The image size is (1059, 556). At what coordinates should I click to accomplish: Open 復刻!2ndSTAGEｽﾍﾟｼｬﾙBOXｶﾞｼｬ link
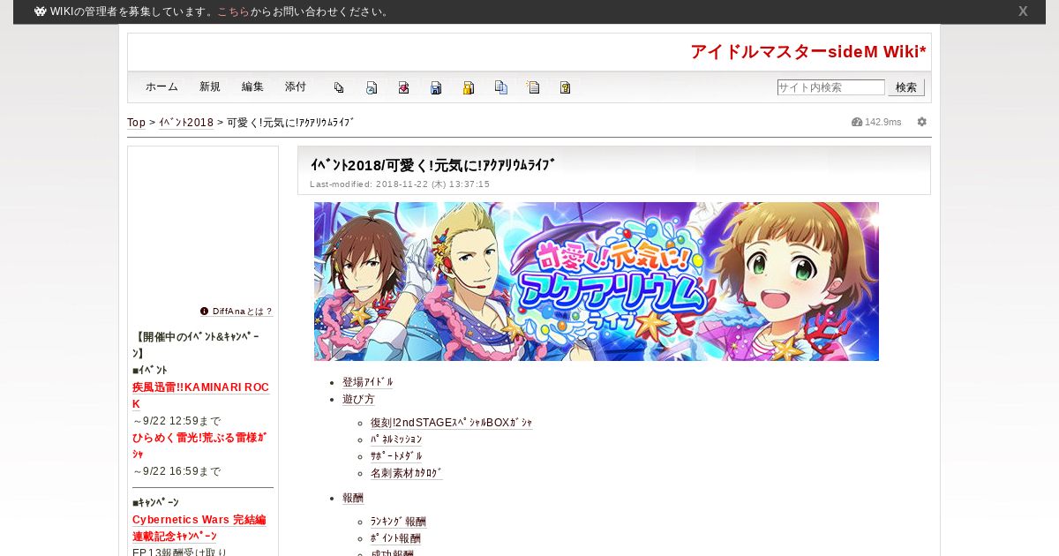pyautogui.click(x=451, y=423)
